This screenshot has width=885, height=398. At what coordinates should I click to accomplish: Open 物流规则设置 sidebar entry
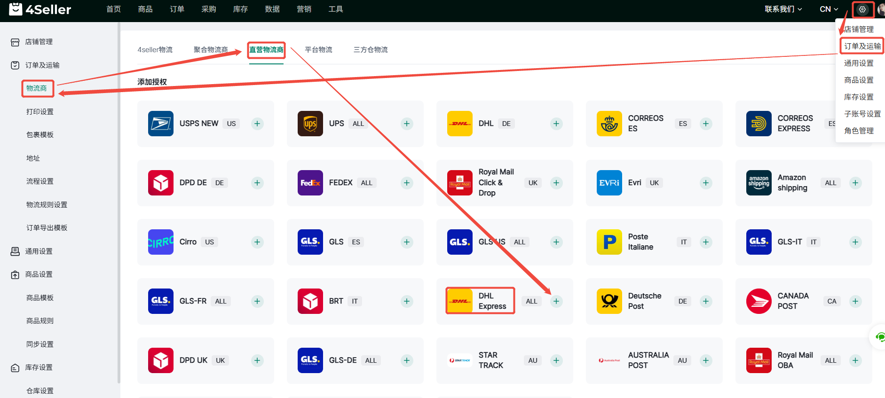point(47,205)
